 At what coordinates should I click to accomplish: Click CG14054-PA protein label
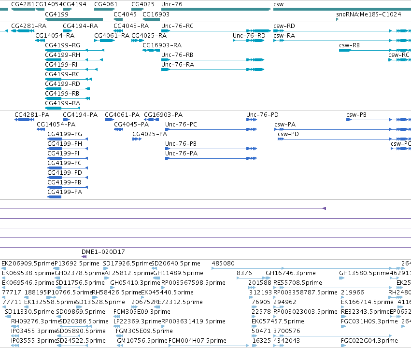(x=56, y=124)
